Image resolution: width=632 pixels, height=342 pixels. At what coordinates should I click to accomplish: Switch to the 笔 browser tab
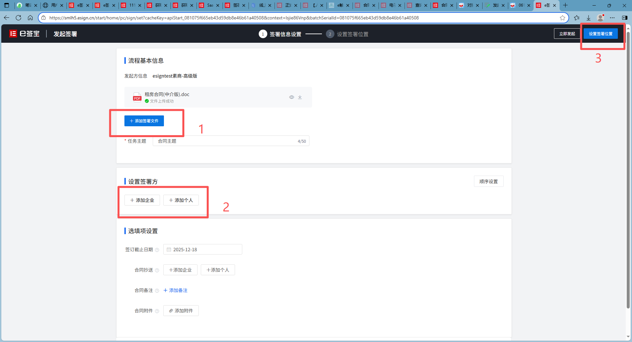[x=27, y=5]
